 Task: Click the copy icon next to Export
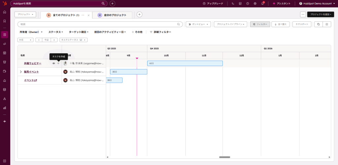[318, 24]
